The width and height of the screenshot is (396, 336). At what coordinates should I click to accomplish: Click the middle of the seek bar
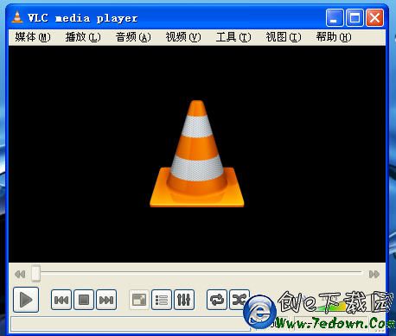[x=197, y=272]
